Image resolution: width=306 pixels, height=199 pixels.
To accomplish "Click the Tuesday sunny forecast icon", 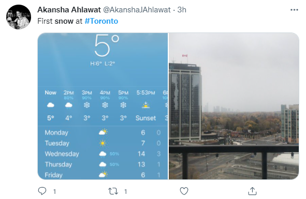I will coord(103,143).
